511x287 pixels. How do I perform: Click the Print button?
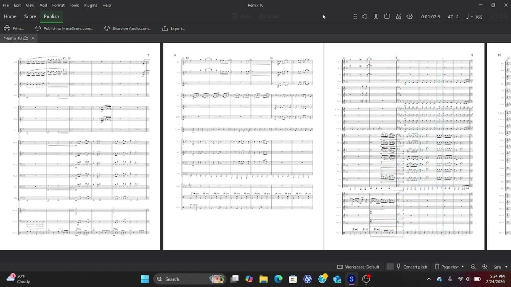pos(14,28)
